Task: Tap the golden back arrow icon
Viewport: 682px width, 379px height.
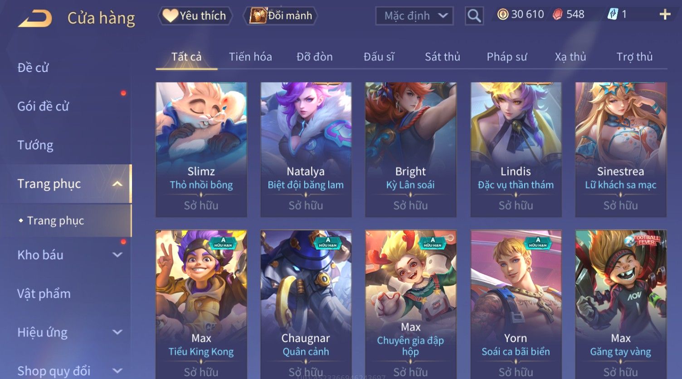Action: (35, 19)
